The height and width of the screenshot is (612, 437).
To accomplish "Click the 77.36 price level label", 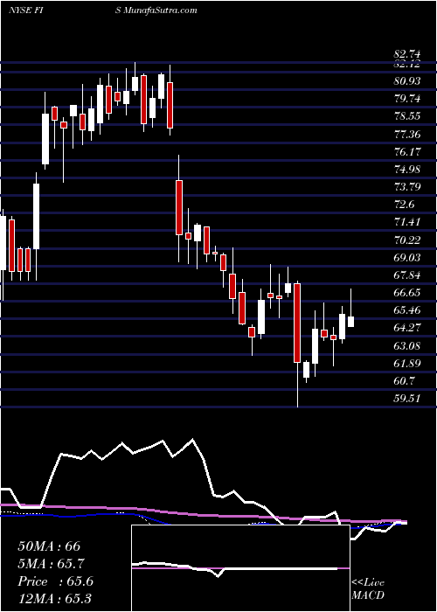I will (x=408, y=135).
